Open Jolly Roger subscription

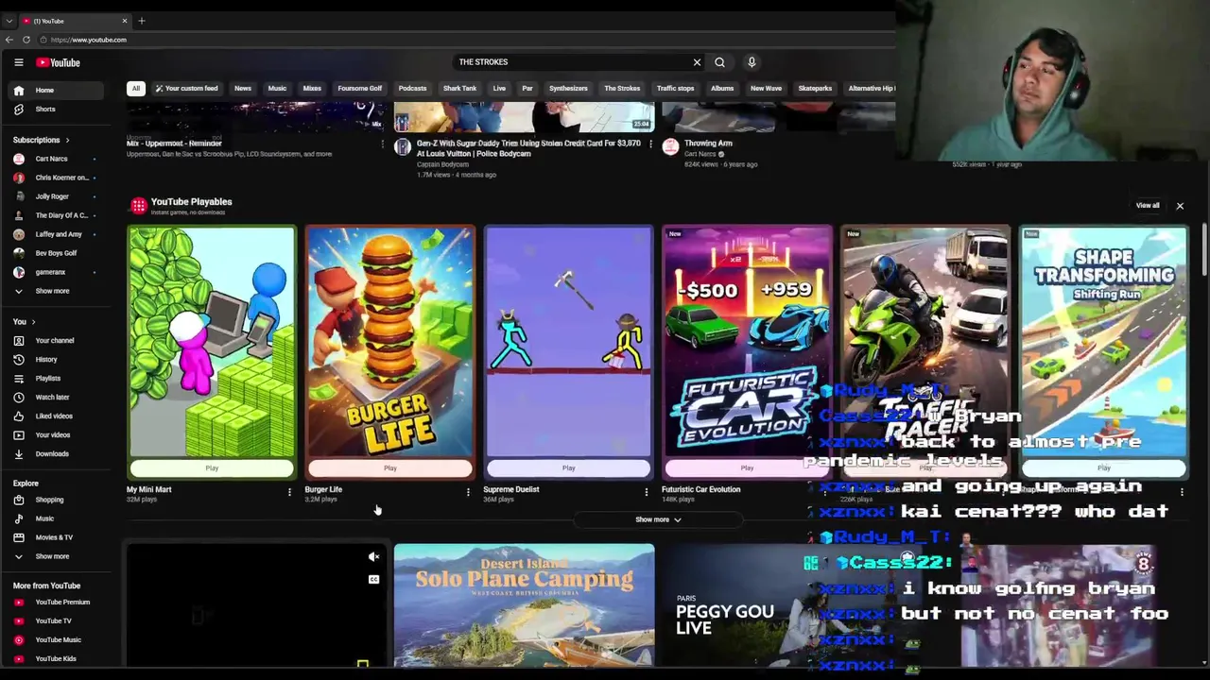click(x=57, y=196)
